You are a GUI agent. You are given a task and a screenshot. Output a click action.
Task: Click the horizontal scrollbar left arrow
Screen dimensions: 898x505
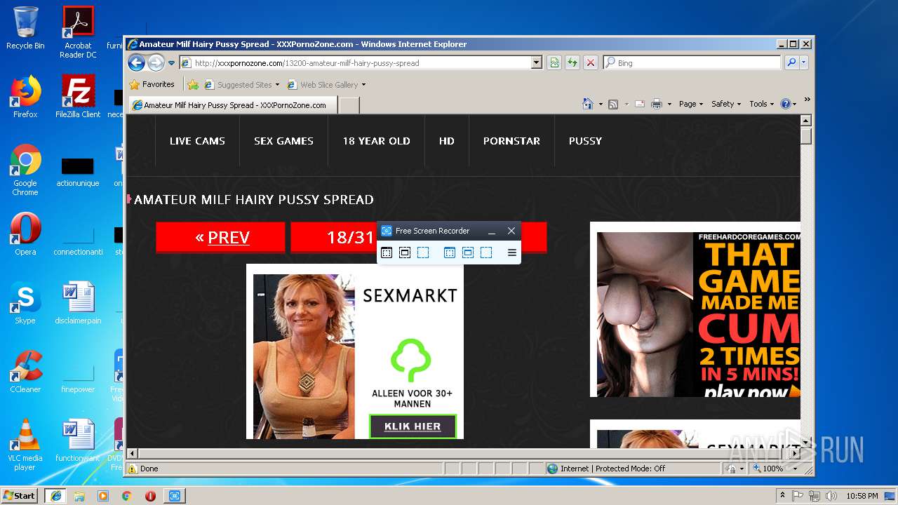coord(132,453)
